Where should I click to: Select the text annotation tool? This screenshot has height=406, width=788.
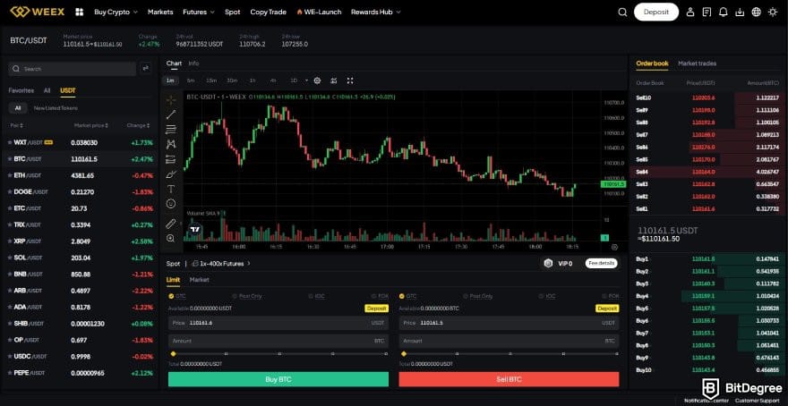tap(171, 190)
